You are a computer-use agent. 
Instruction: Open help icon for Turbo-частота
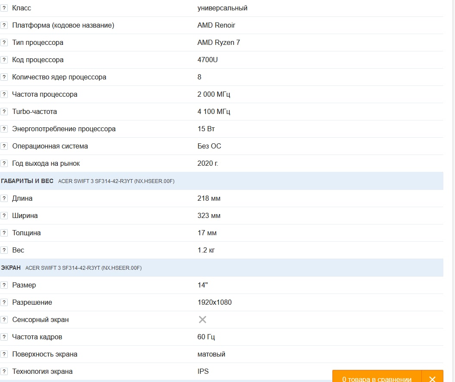click(x=4, y=112)
